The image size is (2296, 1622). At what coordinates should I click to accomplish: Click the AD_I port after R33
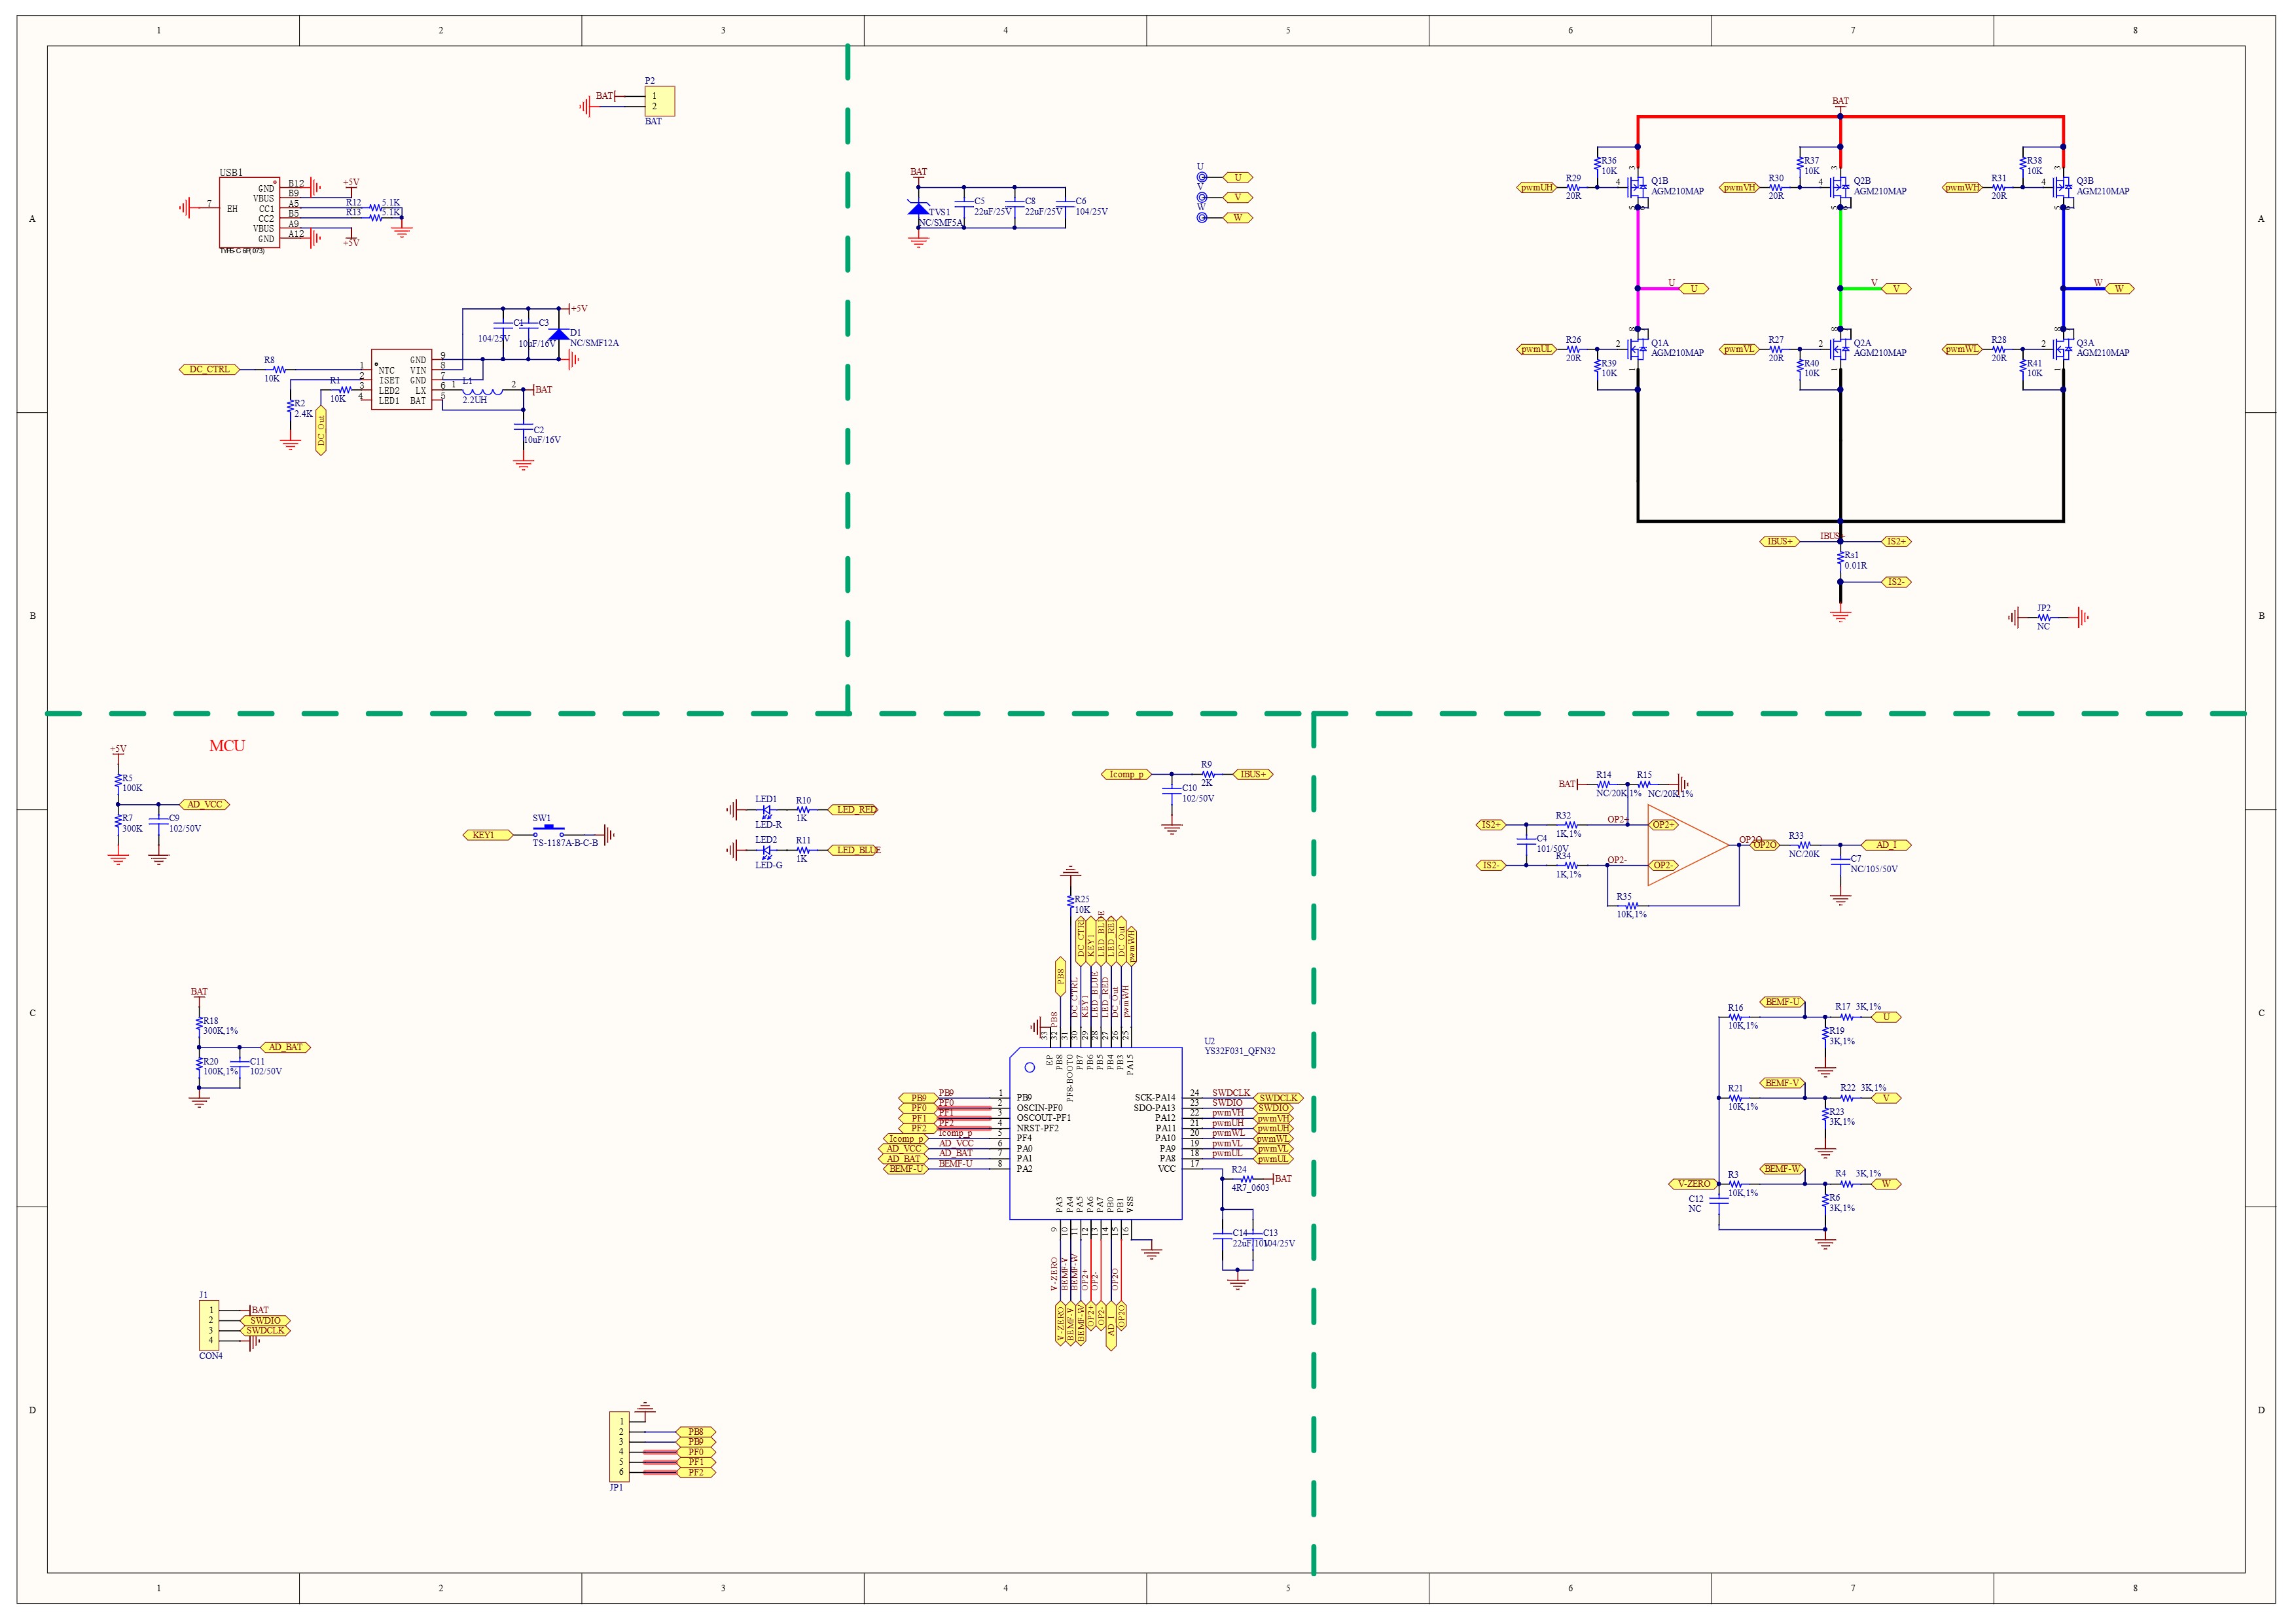pos(1886,845)
